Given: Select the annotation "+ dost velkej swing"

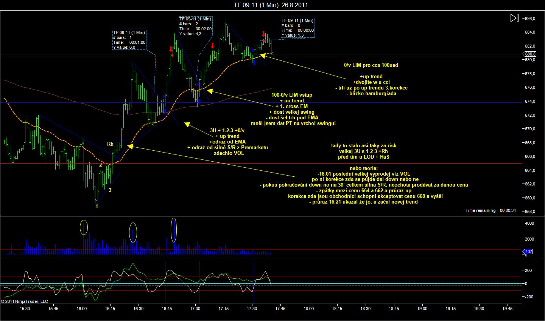Looking at the screenshot, I should 292,112.
